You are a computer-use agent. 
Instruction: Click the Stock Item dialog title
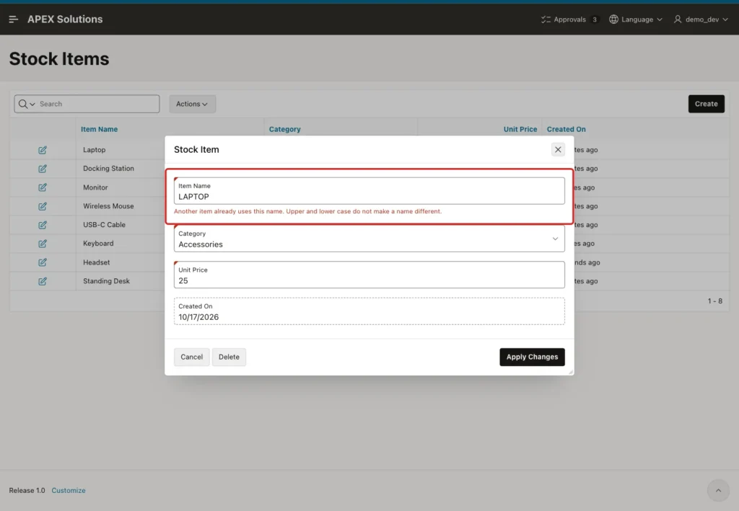click(196, 150)
